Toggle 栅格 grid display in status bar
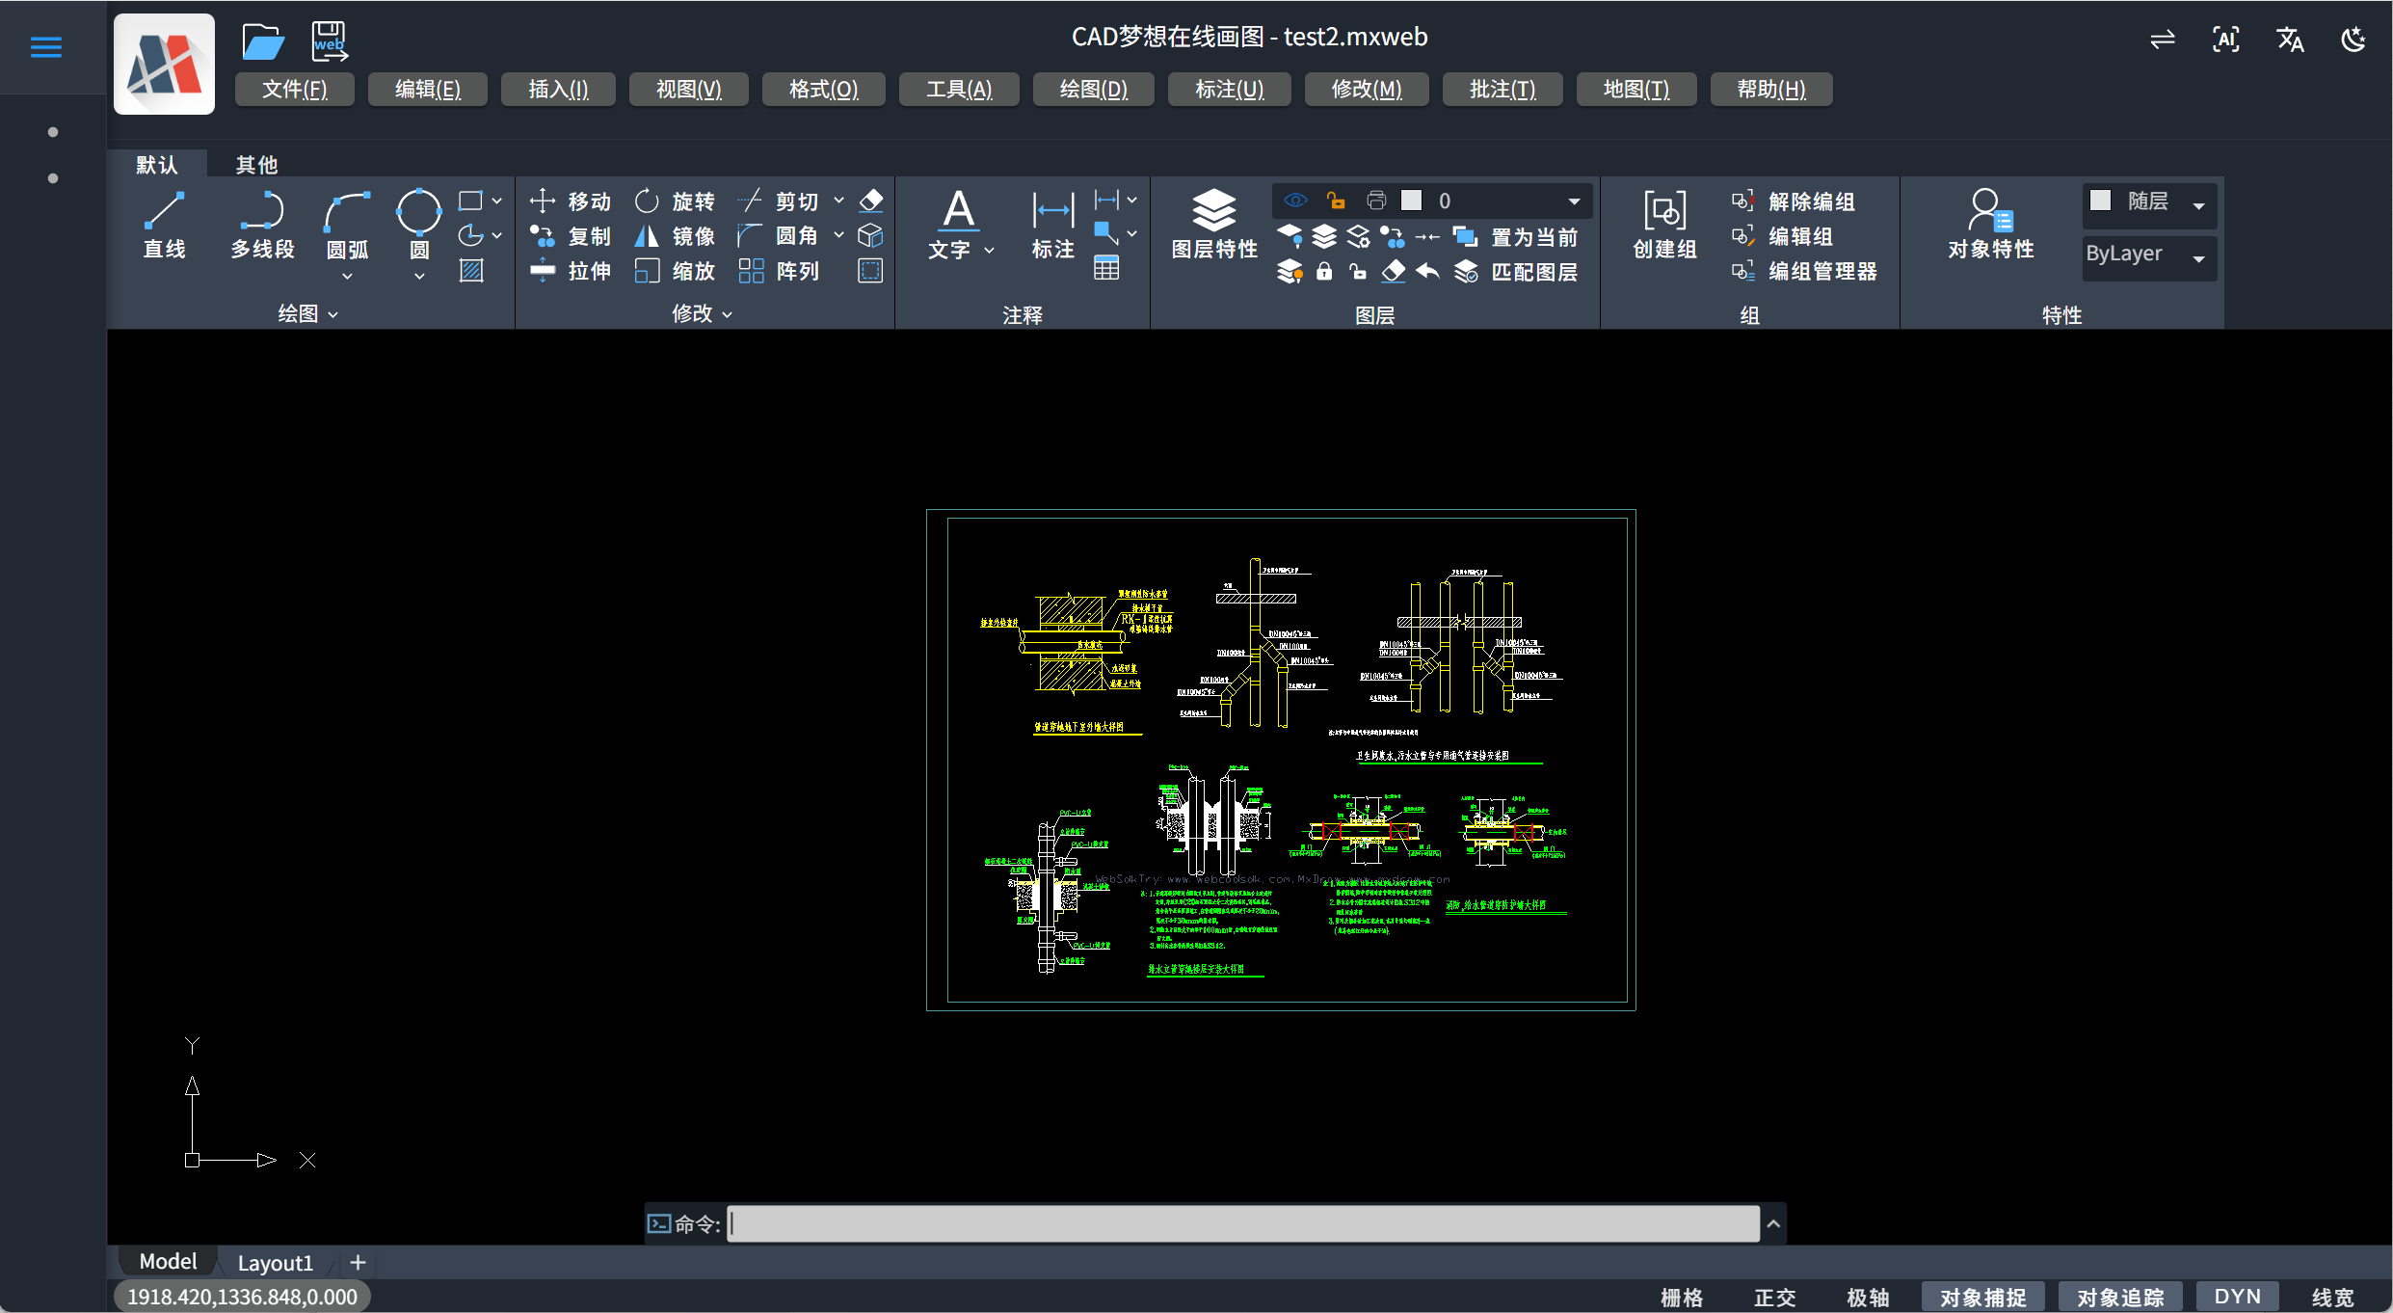 [1682, 1297]
